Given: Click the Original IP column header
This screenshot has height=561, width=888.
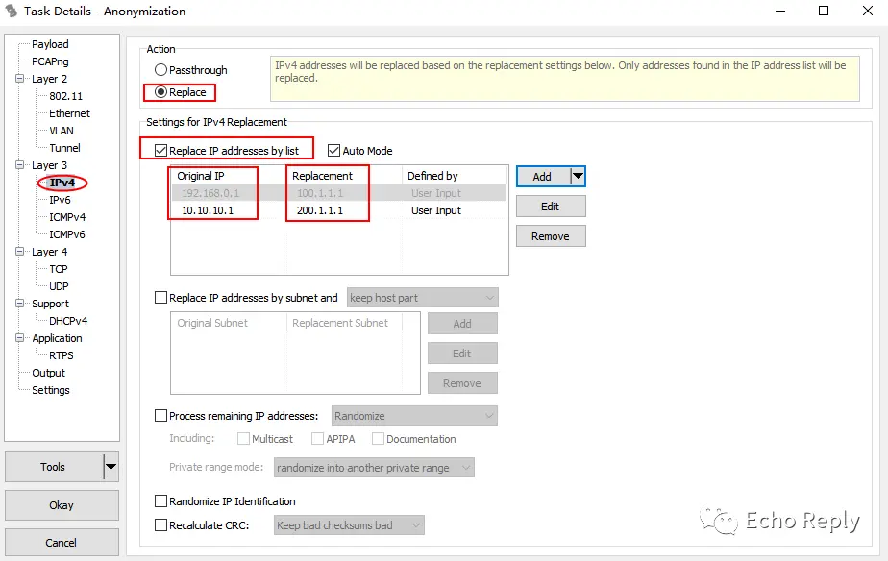Looking at the screenshot, I should (229, 176).
